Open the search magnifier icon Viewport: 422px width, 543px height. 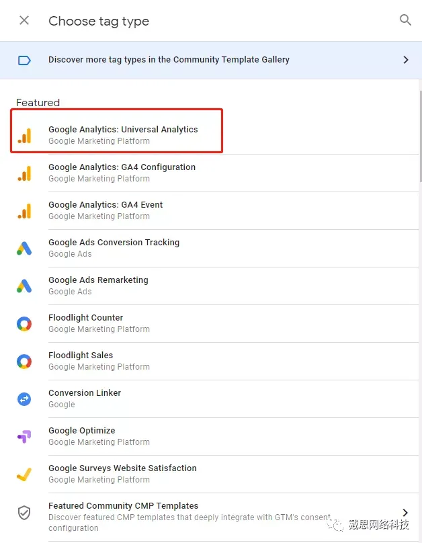tap(405, 20)
